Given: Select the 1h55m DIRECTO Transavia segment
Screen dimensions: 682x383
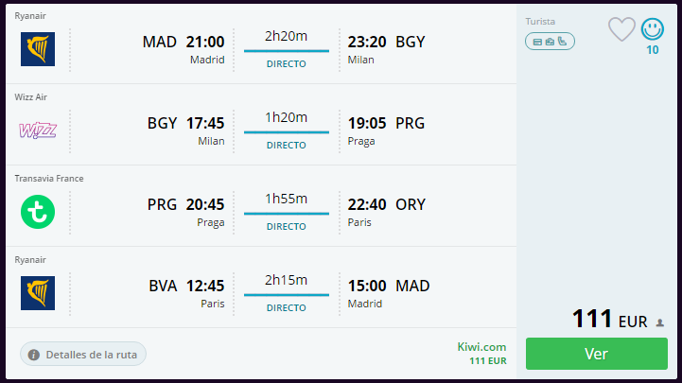Looking at the screenshot, I should pyautogui.click(x=287, y=212).
